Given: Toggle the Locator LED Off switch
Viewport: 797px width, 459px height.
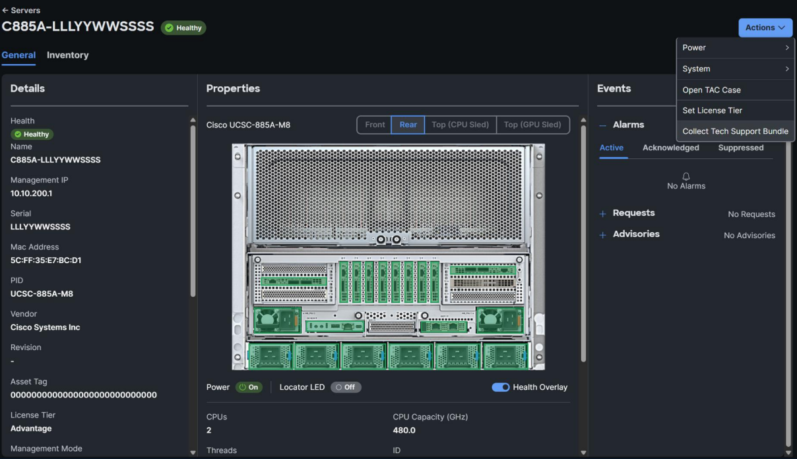Looking at the screenshot, I should click(x=346, y=387).
